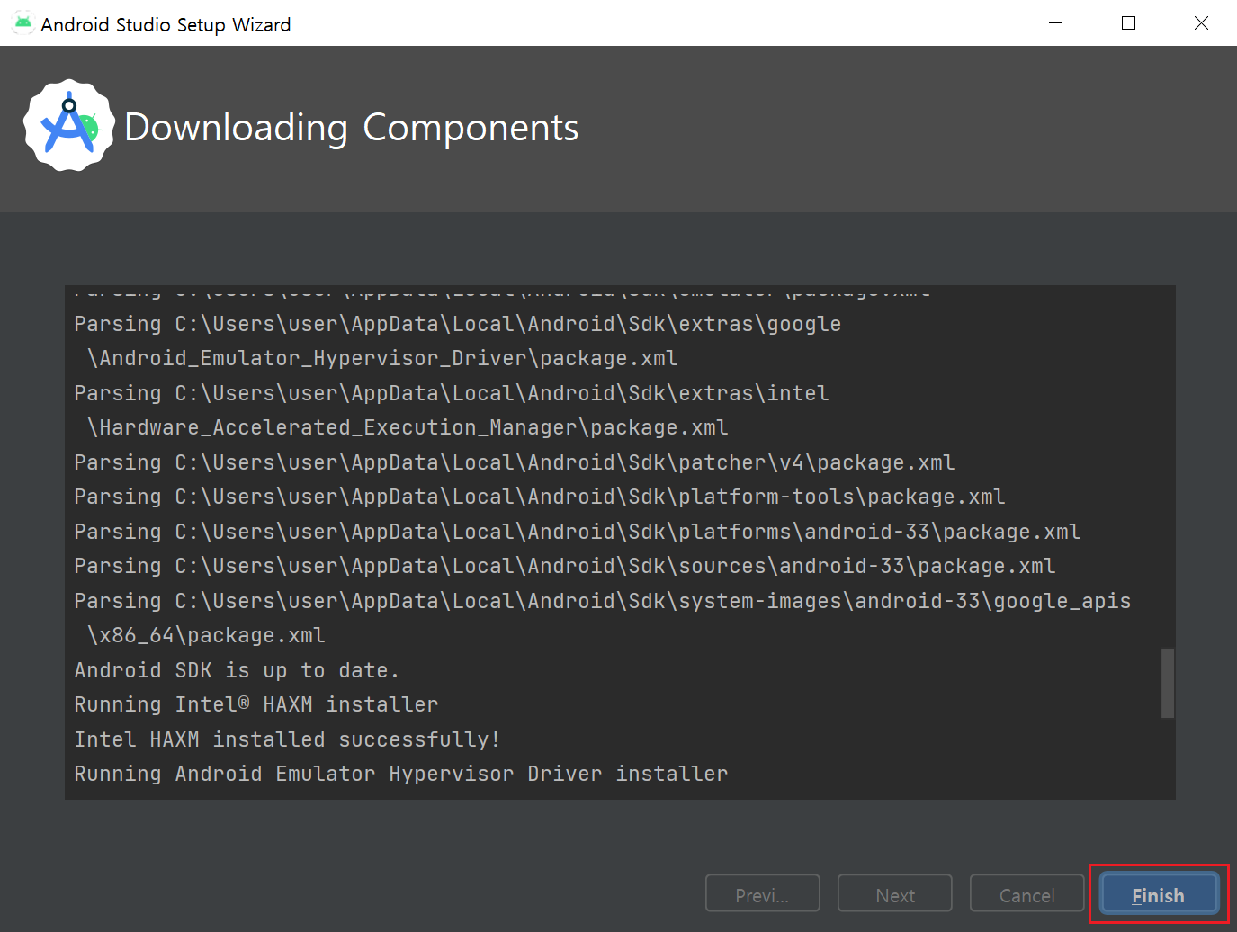Viewport: 1237px width, 932px height.
Task: Click 'Running Android Emulator Hypervisor Driver installer' line
Action: point(401,774)
